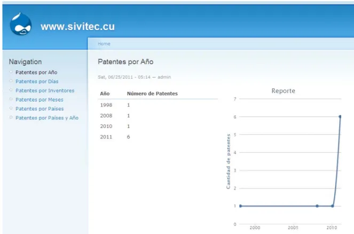The width and height of the screenshot is (354, 234).
Task: Select Patentes por Inventores in navigation
Action: 45,91
